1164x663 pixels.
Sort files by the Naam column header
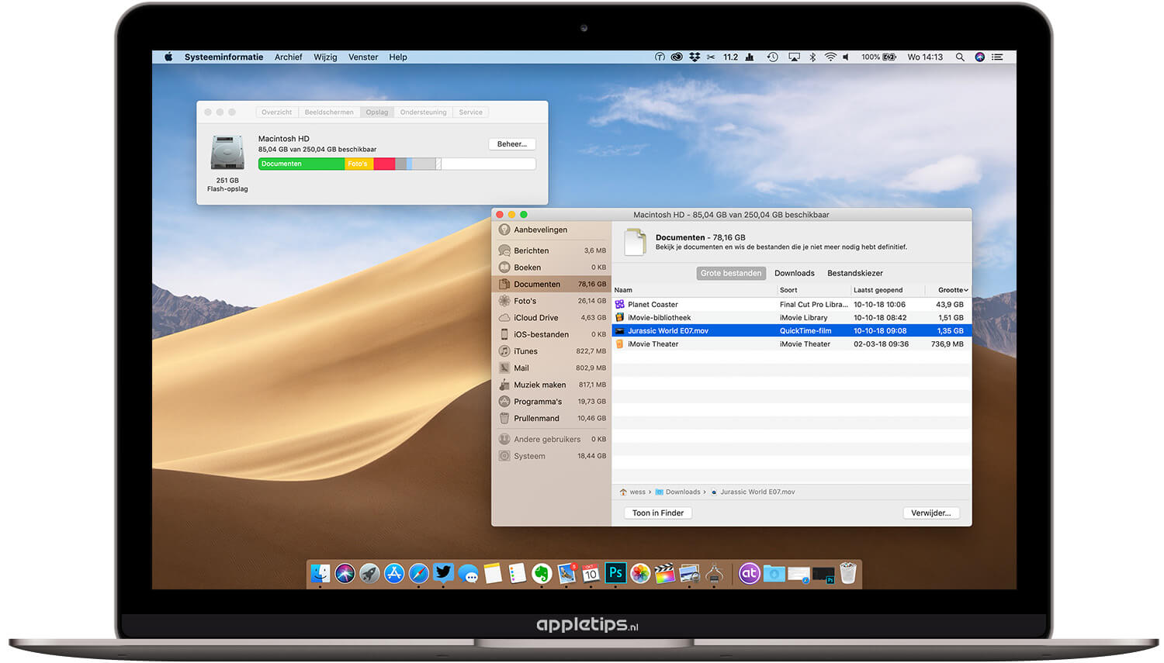[623, 290]
